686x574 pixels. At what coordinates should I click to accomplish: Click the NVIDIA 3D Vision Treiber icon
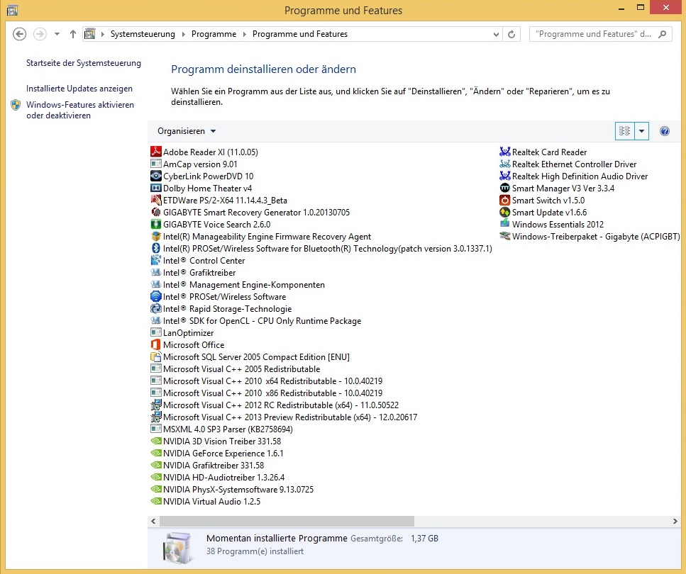click(x=156, y=441)
